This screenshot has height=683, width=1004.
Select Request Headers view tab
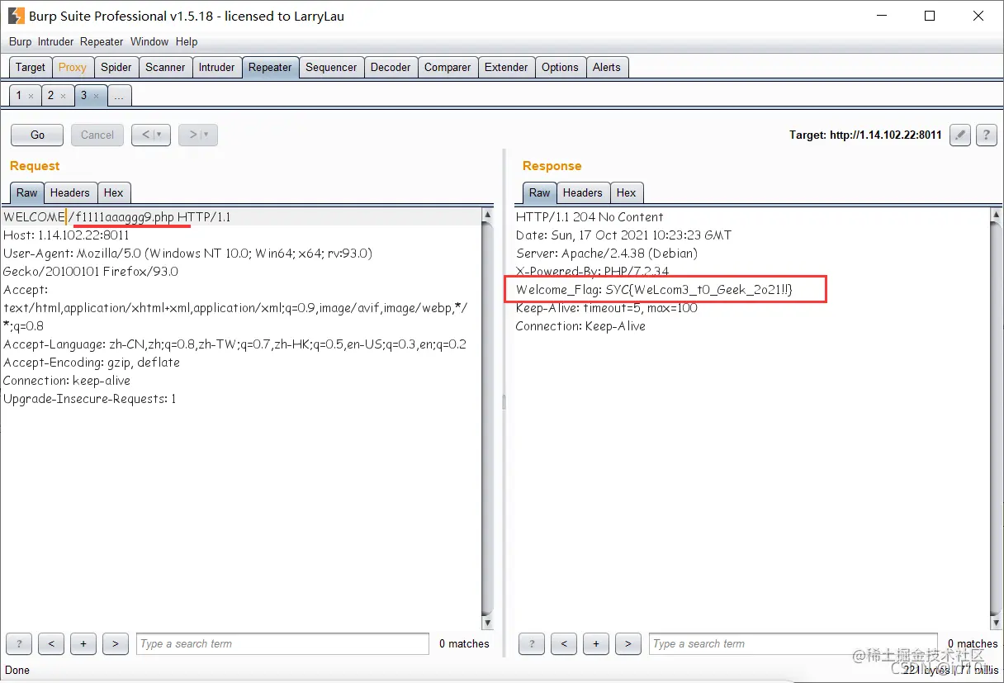(69, 192)
